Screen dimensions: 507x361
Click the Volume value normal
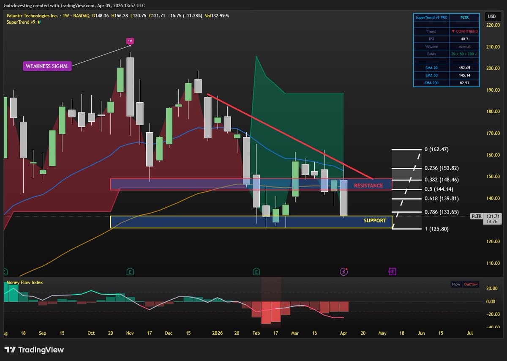464,46
